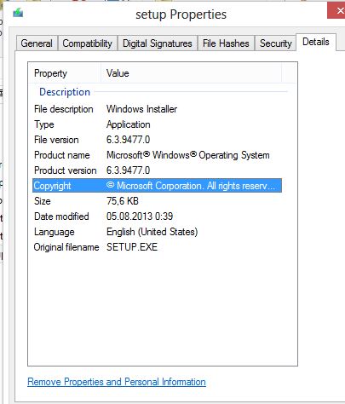This screenshot has height=404, width=345.
Task: Click Remove Properties and Personal Information link
Action: [x=117, y=382]
